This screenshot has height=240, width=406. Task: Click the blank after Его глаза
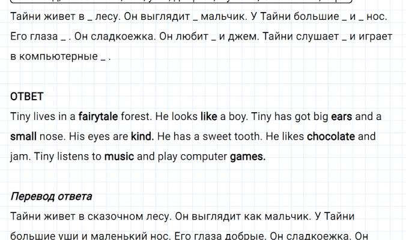[x=64, y=37]
